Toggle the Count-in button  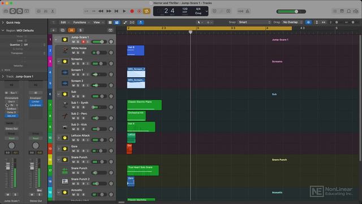coord(240,11)
